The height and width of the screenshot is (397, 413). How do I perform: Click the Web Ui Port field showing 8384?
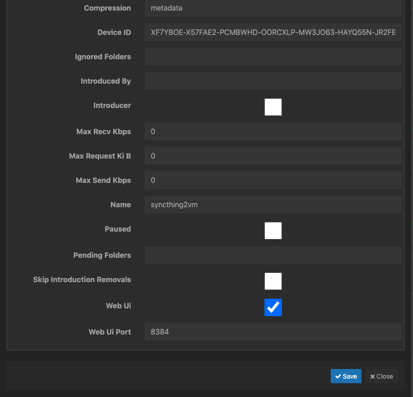point(273,331)
